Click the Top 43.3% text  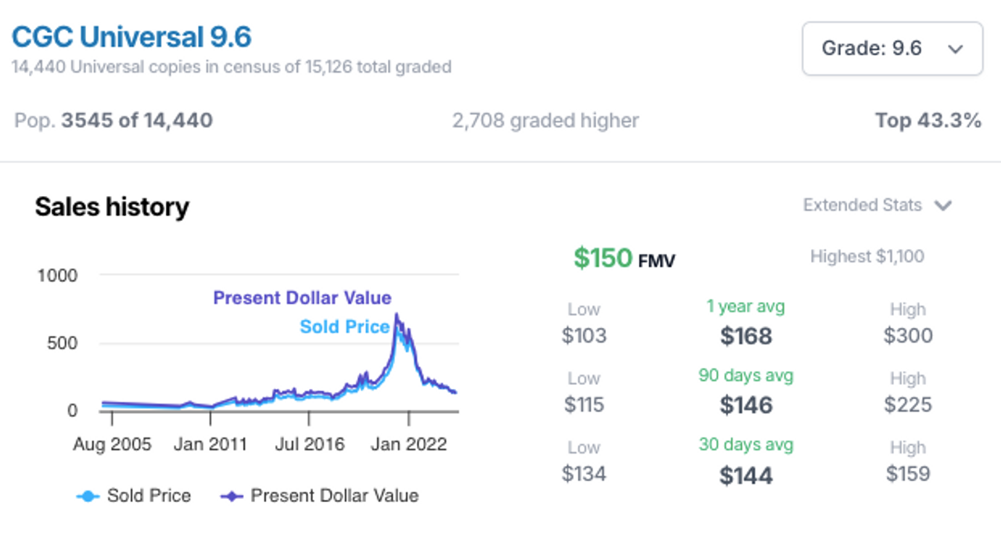click(x=928, y=121)
